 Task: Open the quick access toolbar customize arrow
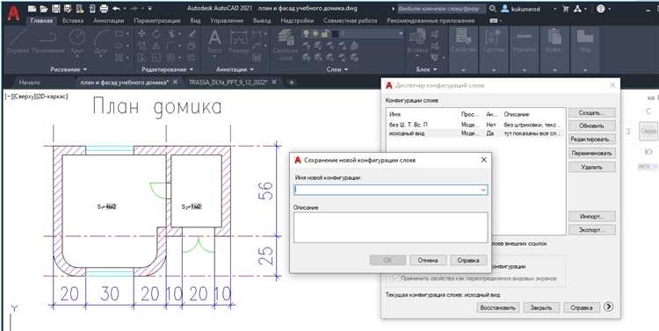150,9
